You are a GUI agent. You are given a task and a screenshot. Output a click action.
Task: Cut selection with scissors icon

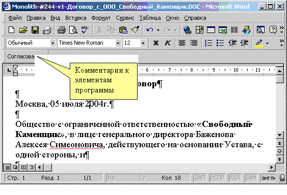(x=99, y=30)
